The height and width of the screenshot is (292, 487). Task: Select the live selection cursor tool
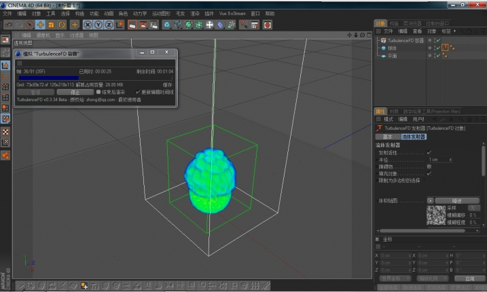pos(29,25)
